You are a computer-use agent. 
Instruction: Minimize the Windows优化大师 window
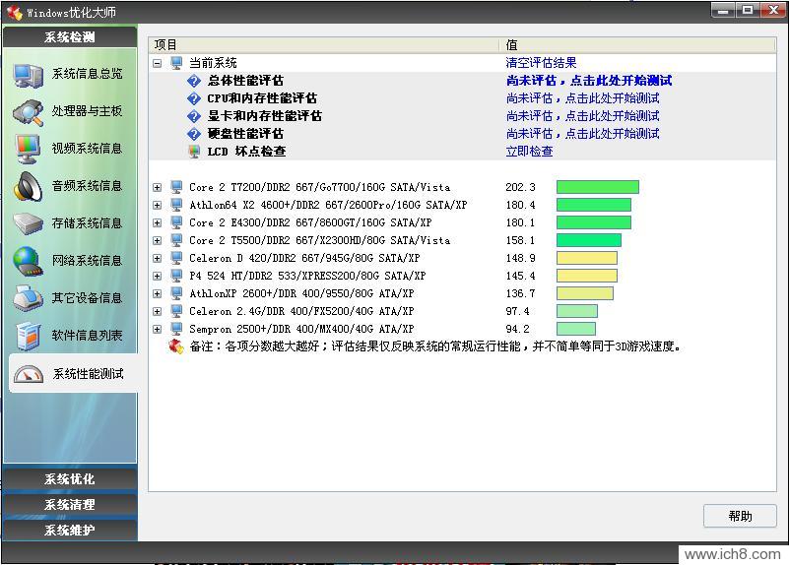723,11
